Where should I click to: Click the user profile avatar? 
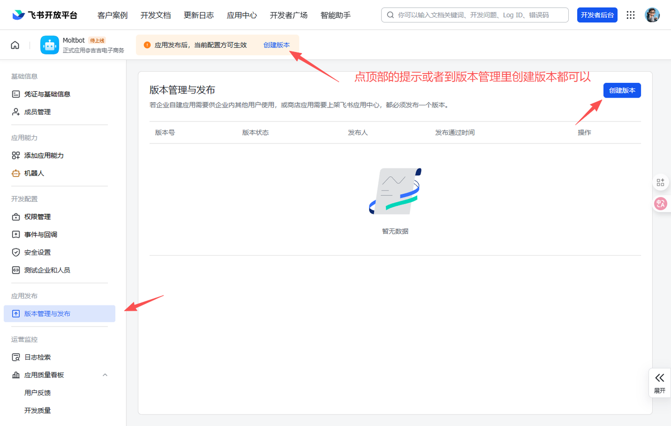click(x=652, y=15)
